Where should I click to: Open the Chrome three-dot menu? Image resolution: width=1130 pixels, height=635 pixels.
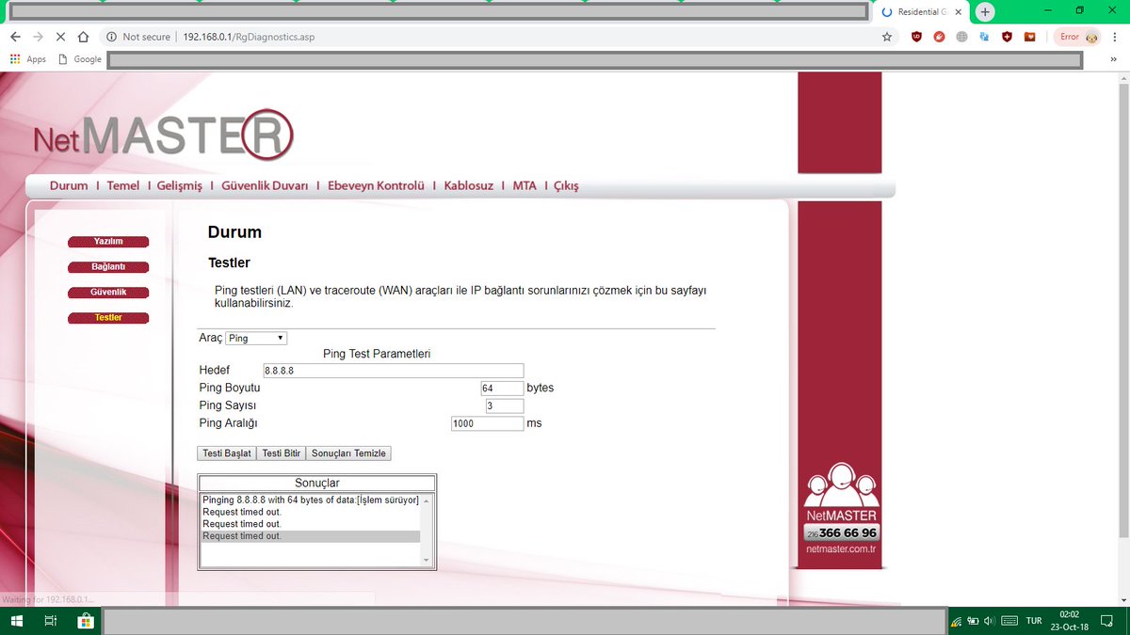1115,37
